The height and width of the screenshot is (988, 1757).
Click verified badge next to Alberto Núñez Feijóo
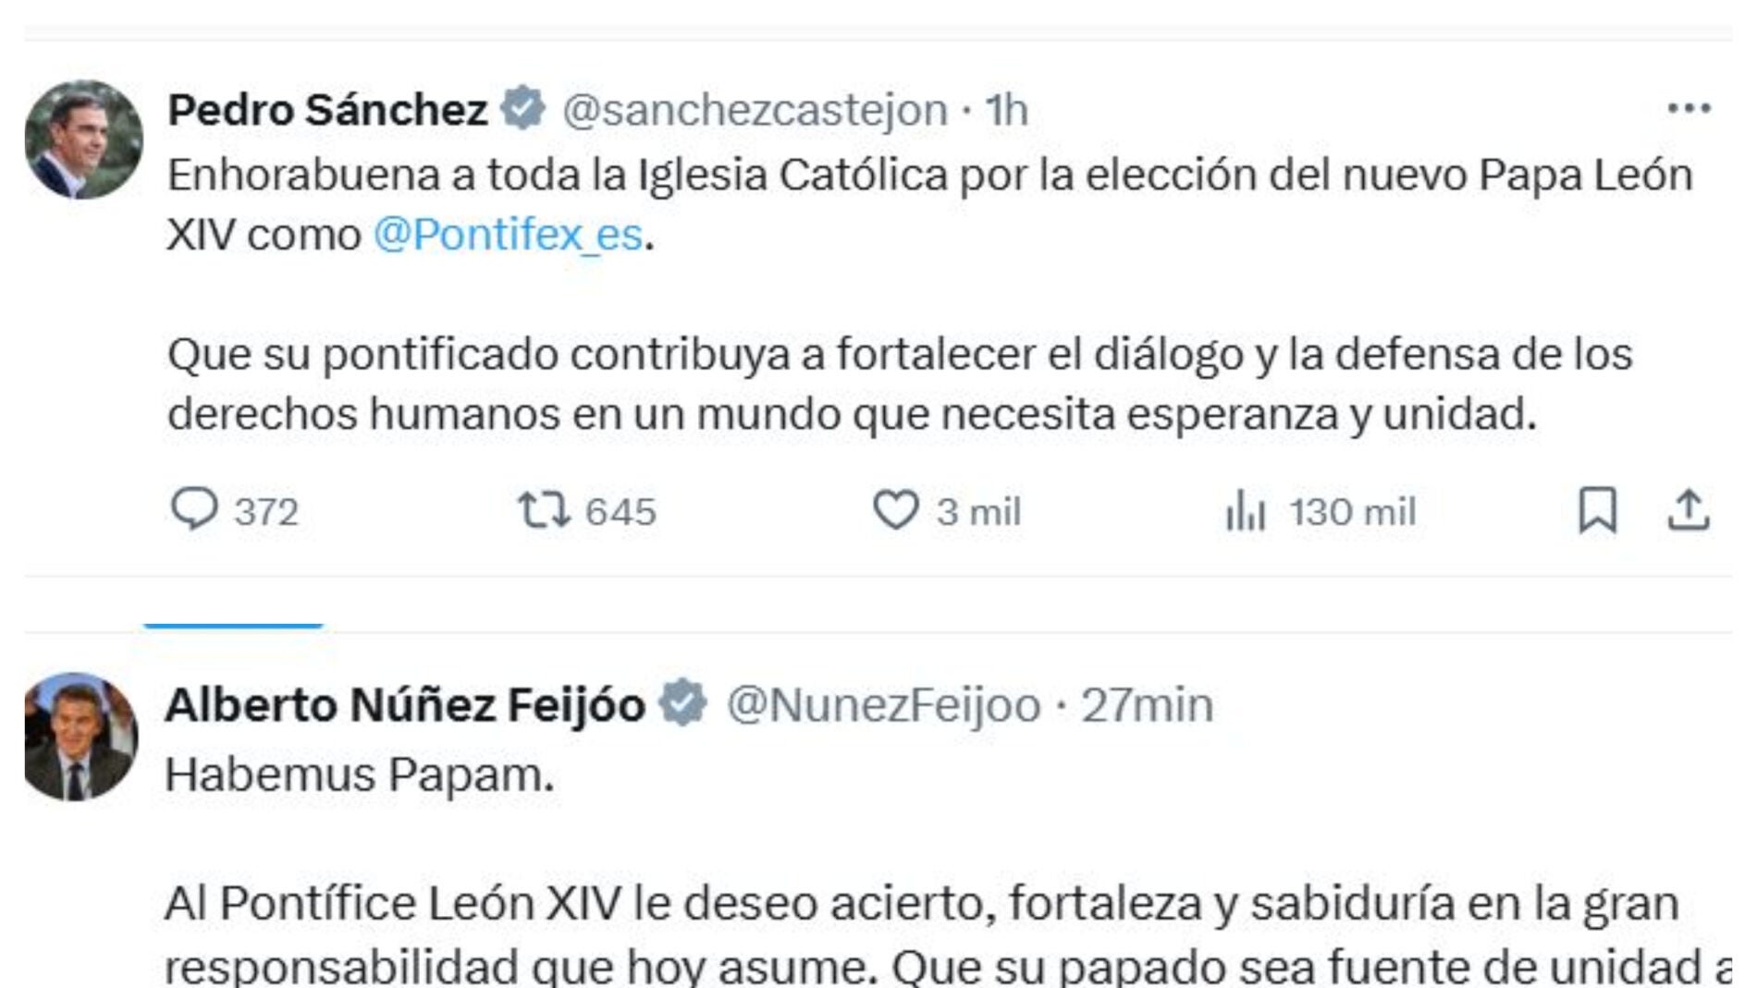point(682,703)
